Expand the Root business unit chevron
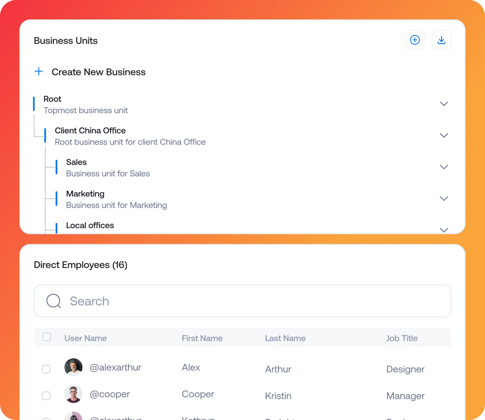485x420 pixels. [444, 104]
